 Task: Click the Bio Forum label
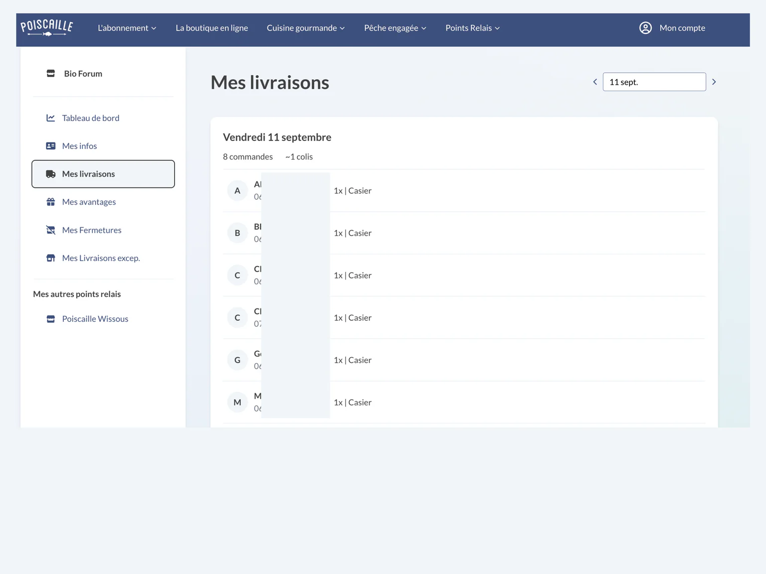tap(83, 74)
